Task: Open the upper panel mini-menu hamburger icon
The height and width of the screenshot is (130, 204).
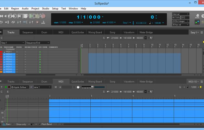Action: pos(202,32)
